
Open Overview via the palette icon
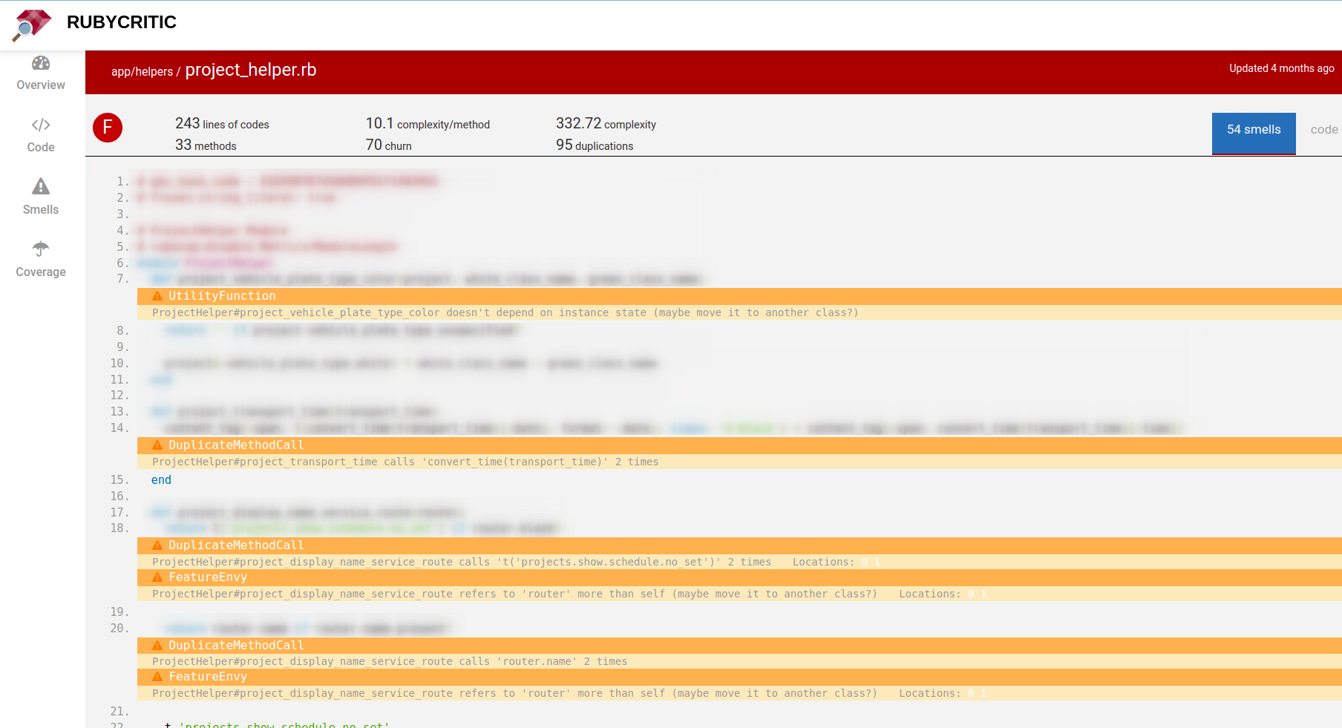click(41, 64)
